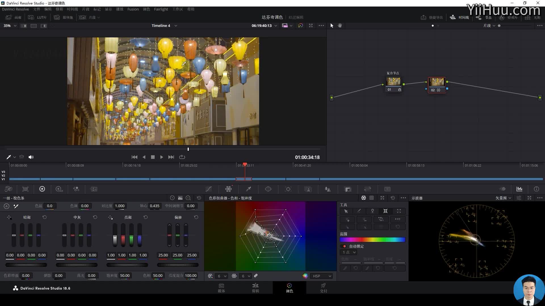
Task: Select node 02 thumbnail in node graph
Action: pos(437,82)
